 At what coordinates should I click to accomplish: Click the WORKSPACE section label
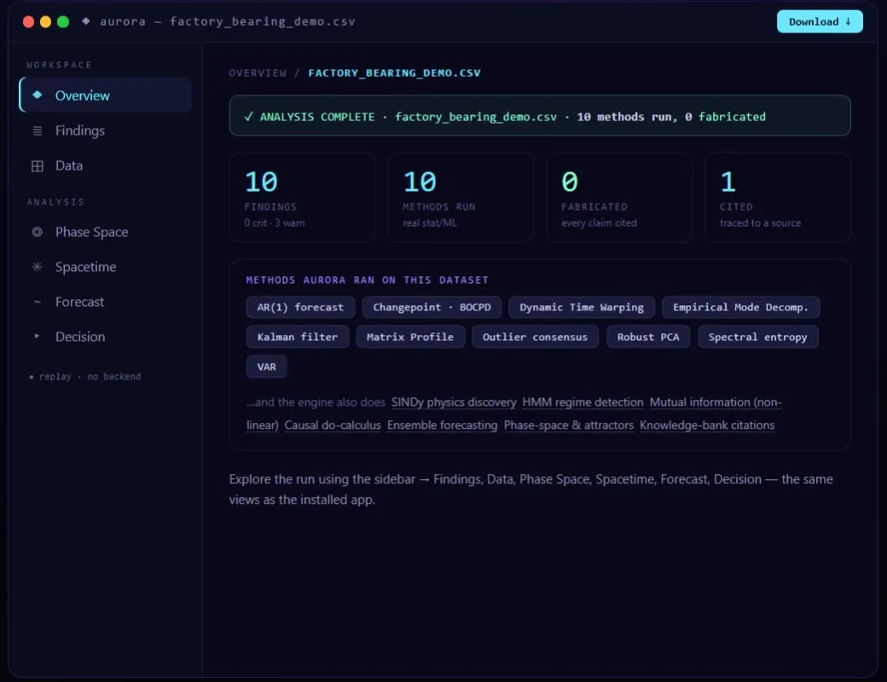[60, 65]
